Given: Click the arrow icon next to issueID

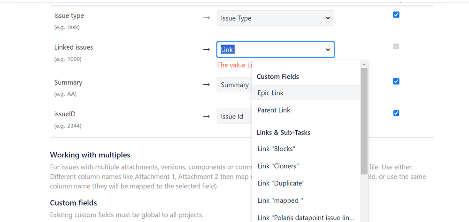Looking at the screenshot, I should tap(206, 117).
